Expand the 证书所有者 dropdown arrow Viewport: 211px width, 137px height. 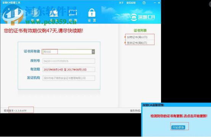coord(93,52)
